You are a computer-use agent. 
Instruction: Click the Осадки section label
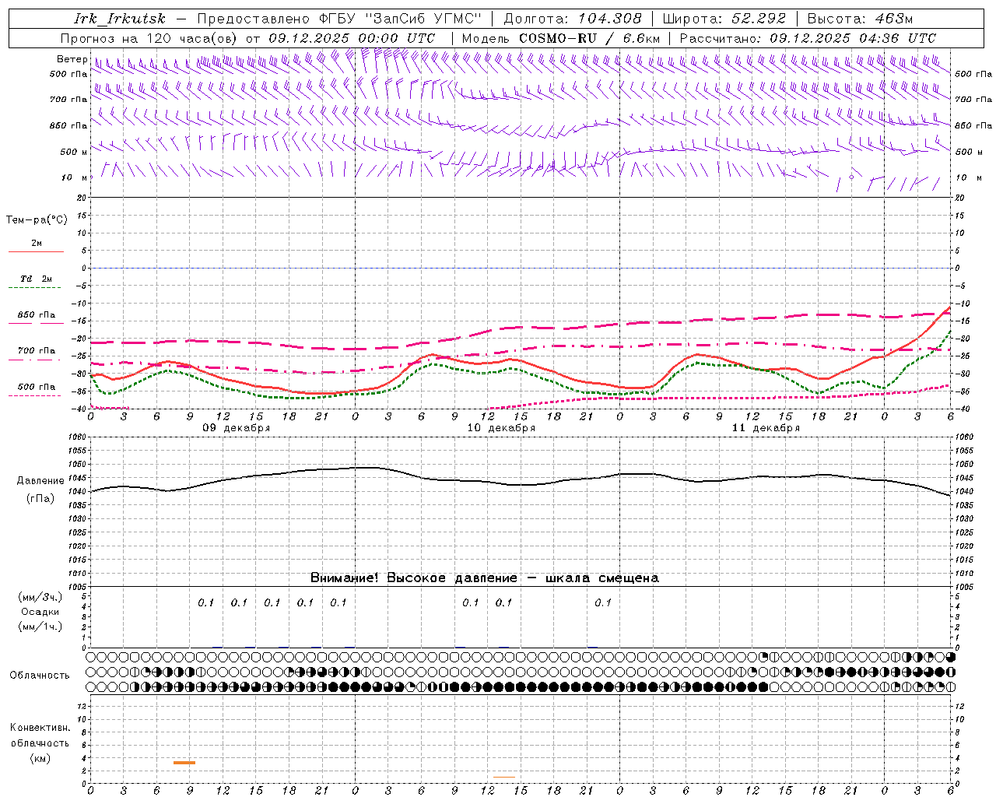coord(40,612)
